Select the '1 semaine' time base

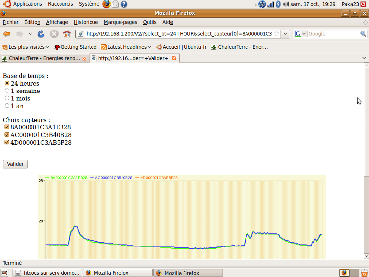coord(7,91)
